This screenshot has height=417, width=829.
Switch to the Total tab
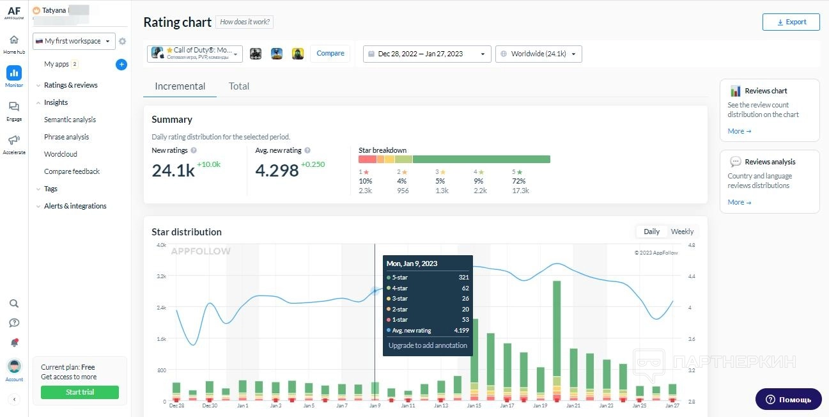tap(239, 86)
